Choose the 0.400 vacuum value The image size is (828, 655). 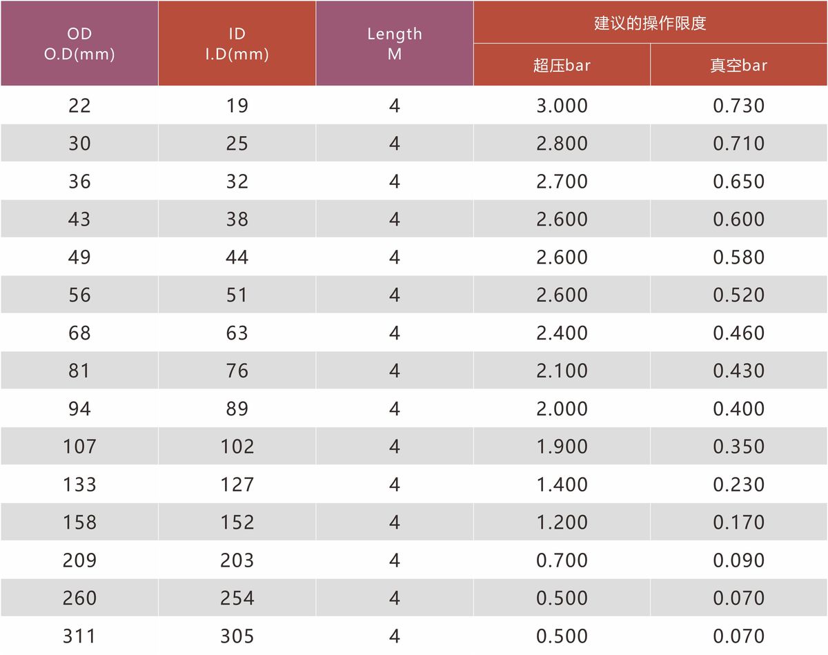click(739, 409)
